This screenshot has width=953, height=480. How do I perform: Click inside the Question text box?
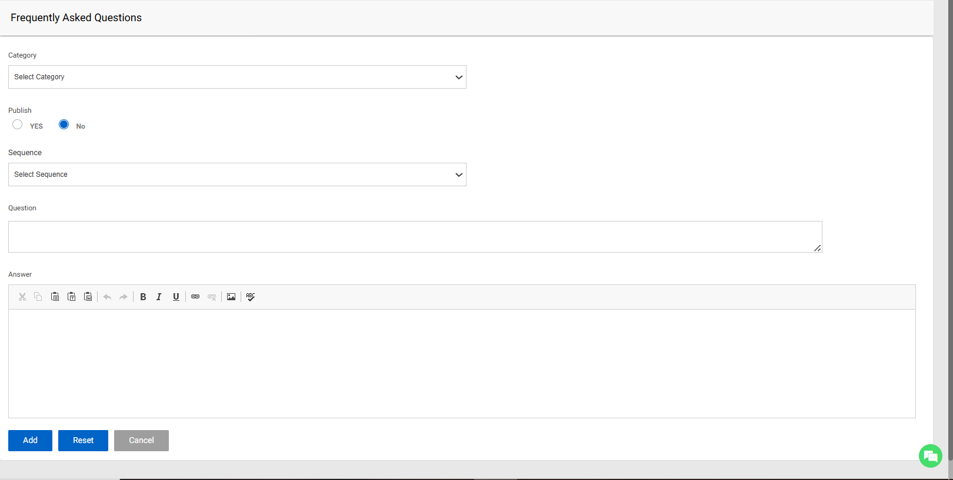tap(412, 237)
